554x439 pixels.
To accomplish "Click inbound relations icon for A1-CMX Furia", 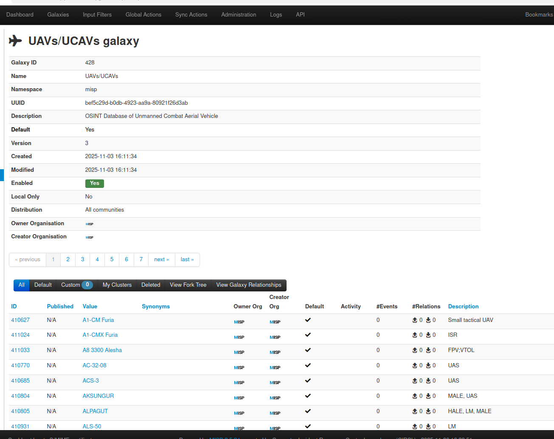I will (x=428, y=335).
